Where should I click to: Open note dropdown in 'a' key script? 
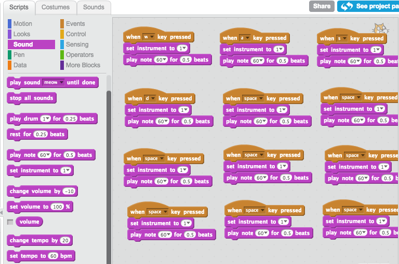tap(258, 61)
